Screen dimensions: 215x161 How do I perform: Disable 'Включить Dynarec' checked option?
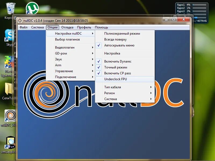click(x=125, y=61)
